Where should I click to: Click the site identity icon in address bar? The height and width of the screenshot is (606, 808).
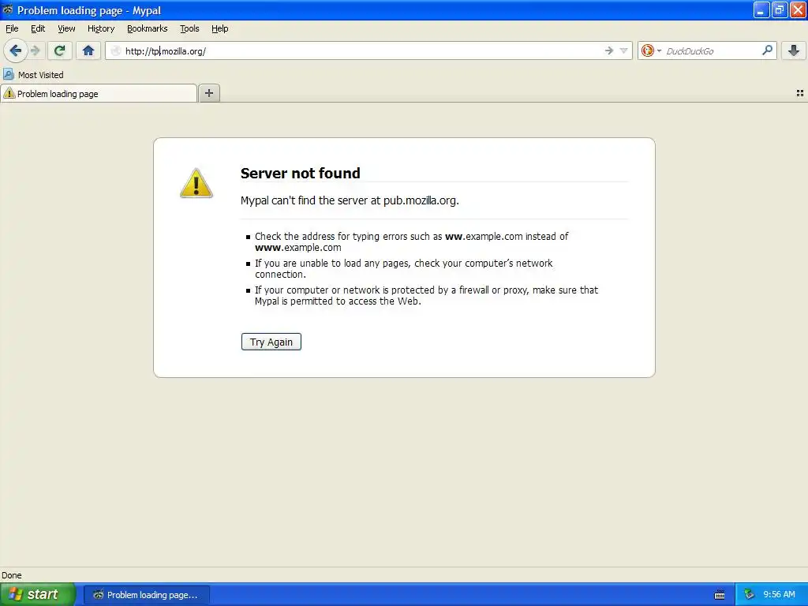coord(116,50)
